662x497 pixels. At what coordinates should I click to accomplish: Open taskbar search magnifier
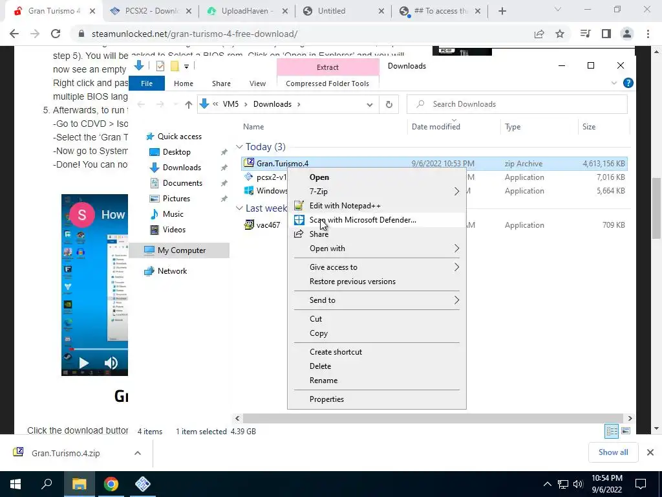tap(47, 484)
